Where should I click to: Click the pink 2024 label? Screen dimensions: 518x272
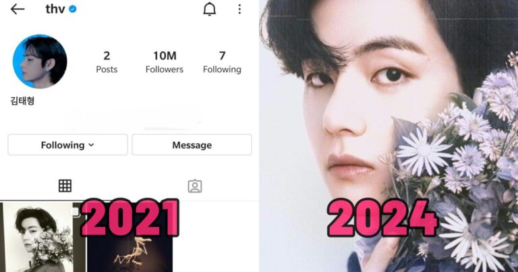pyautogui.click(x=382, y=218)
